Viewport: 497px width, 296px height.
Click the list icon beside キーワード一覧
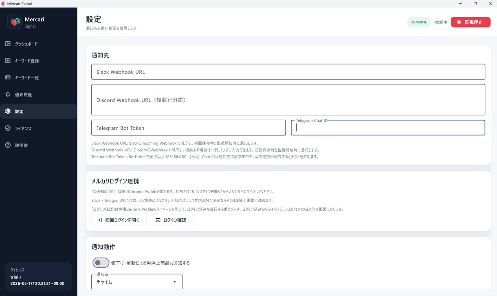coord(8,77)
